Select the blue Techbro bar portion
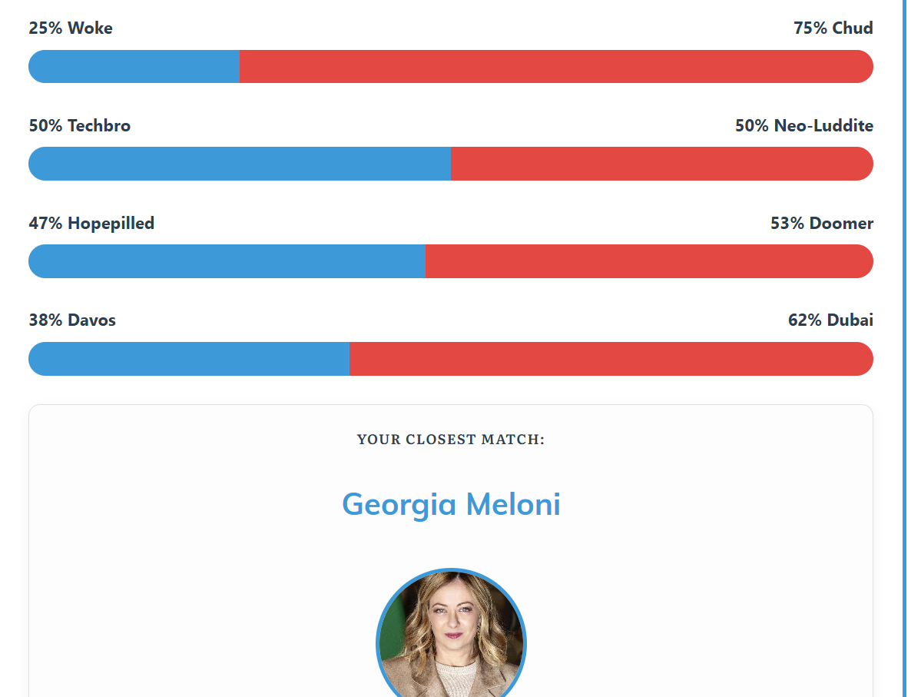The height and width of the screenshot is (697, 921). pos(240,164)
